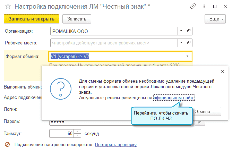This screenshot has width=232, height=151.
Task: Click into the Таймаут value field
Action: point(62,133)
